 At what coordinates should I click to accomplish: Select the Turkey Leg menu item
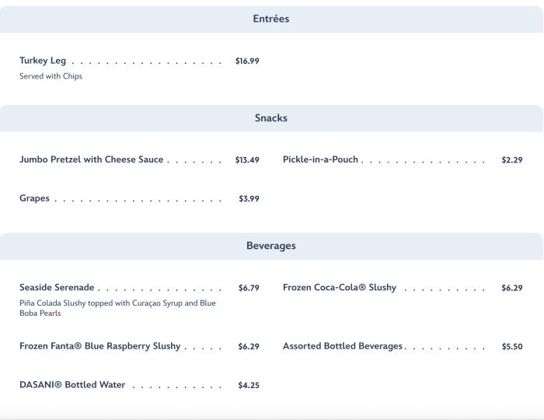[43, 61]
